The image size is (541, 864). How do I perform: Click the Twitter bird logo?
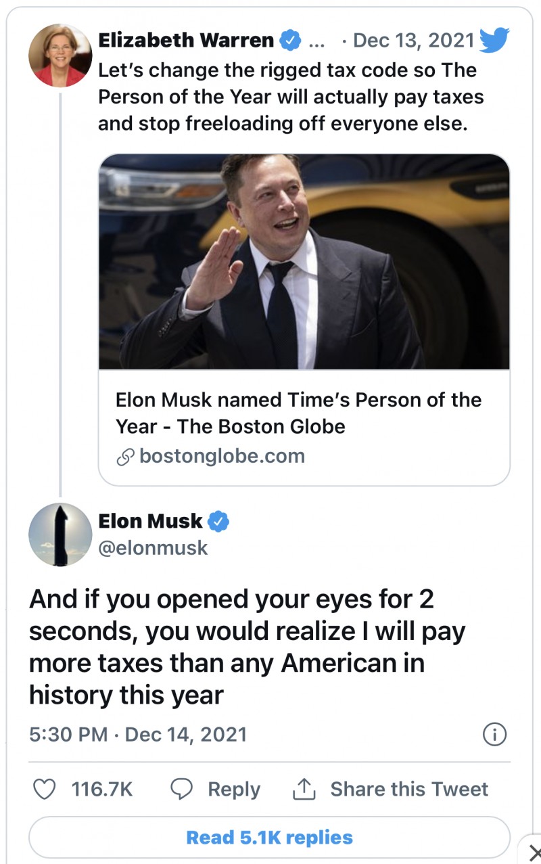click(x=493, y=41)
